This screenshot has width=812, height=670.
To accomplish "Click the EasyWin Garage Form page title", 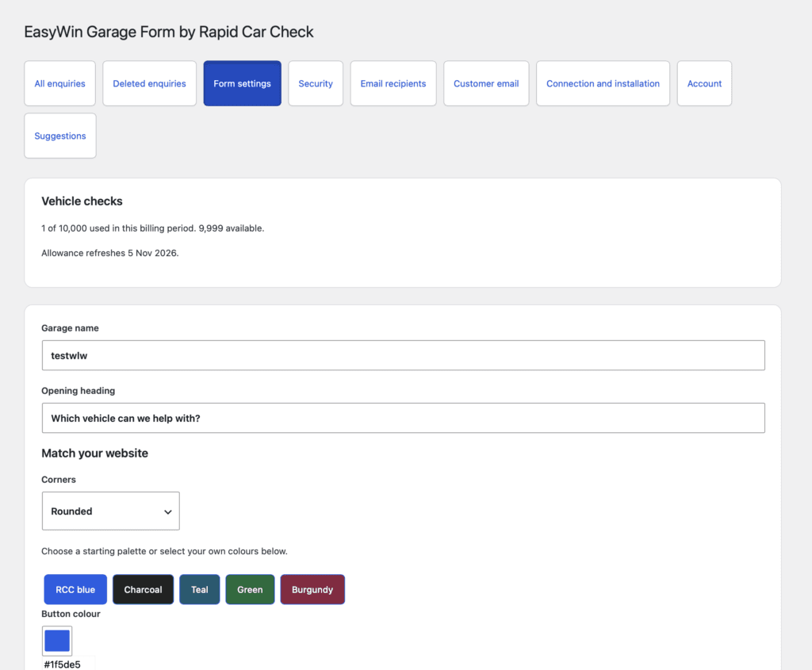I will coord(169,32).
